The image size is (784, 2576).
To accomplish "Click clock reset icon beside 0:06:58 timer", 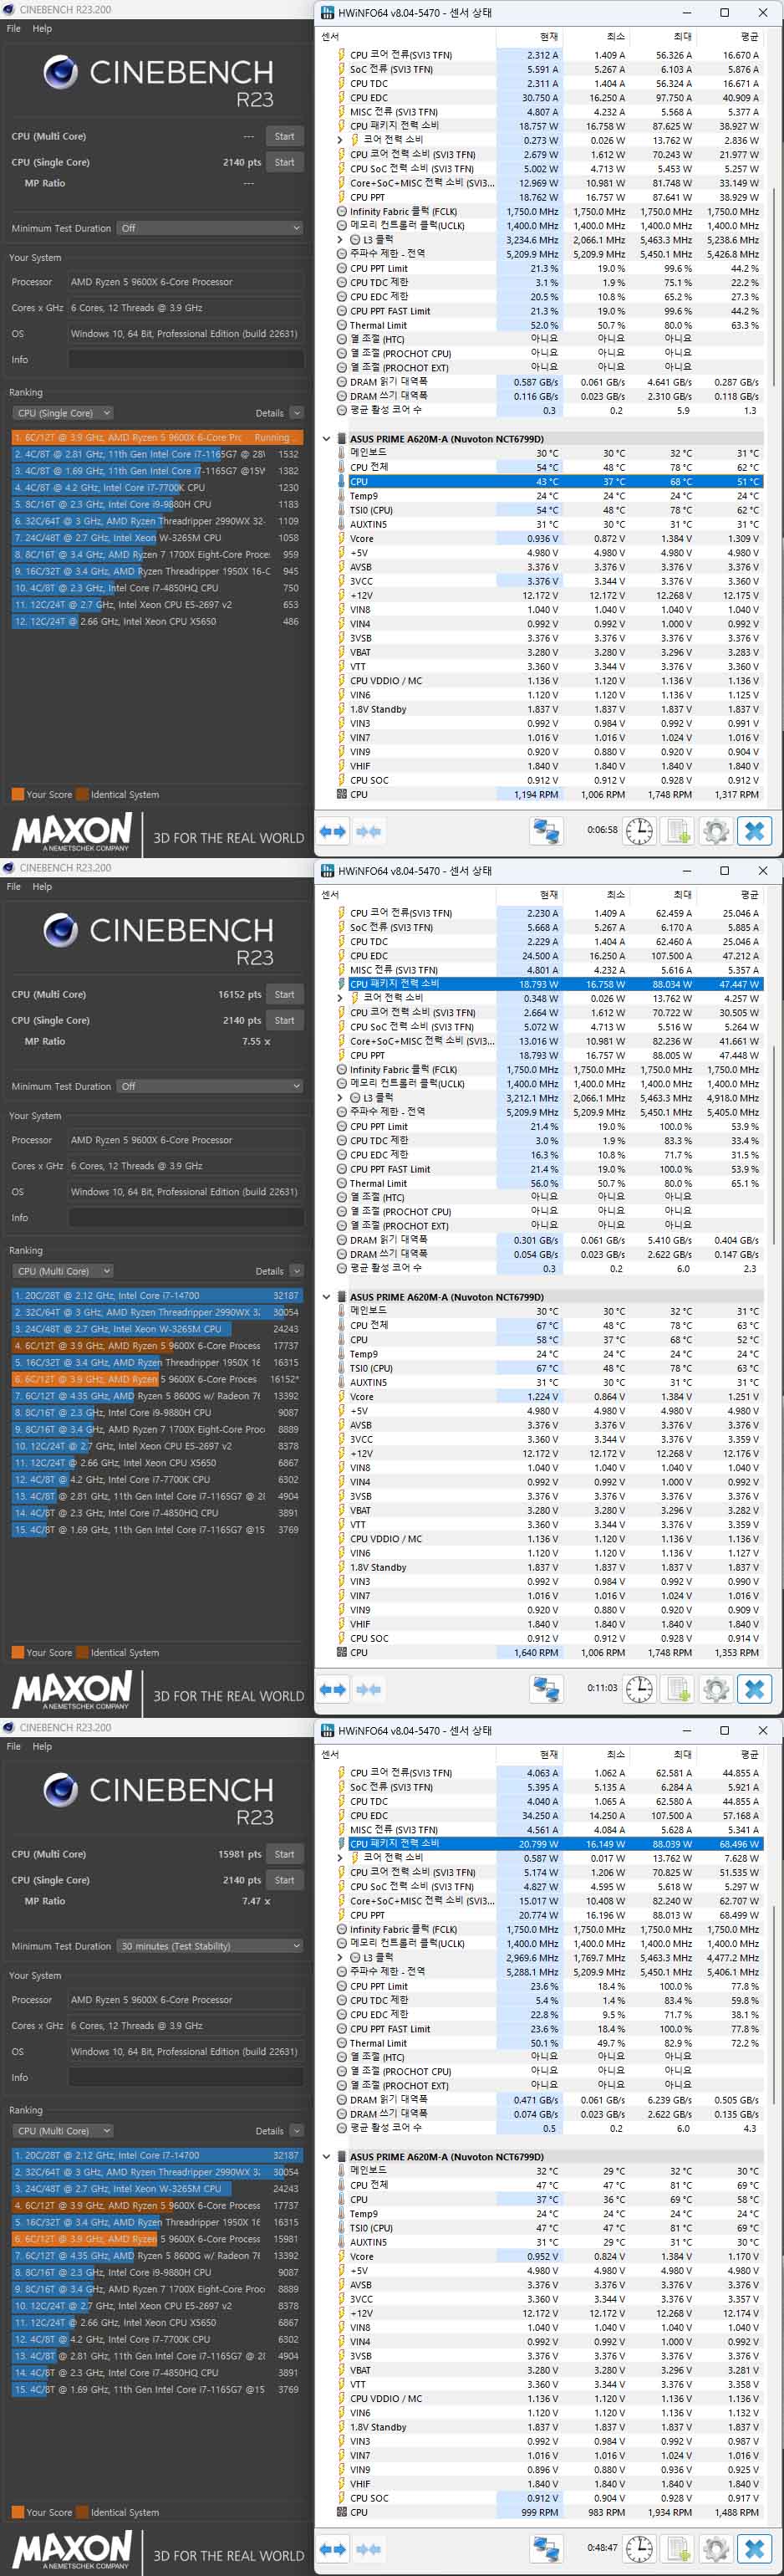I will pyautogui.click(x=639, y=831).
